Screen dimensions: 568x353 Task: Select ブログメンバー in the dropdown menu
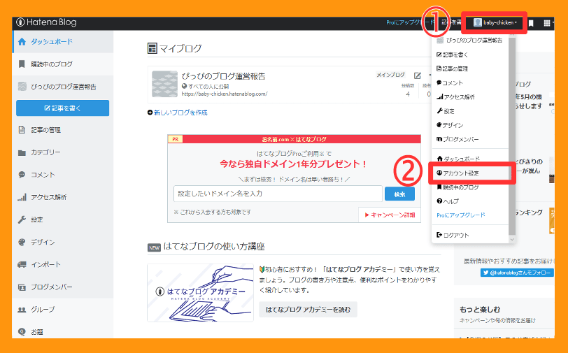click(470, 139)
